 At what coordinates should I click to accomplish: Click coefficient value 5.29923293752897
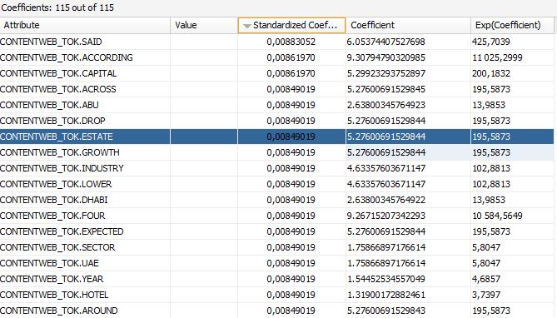pyautogui.click(x=386, y=73)
